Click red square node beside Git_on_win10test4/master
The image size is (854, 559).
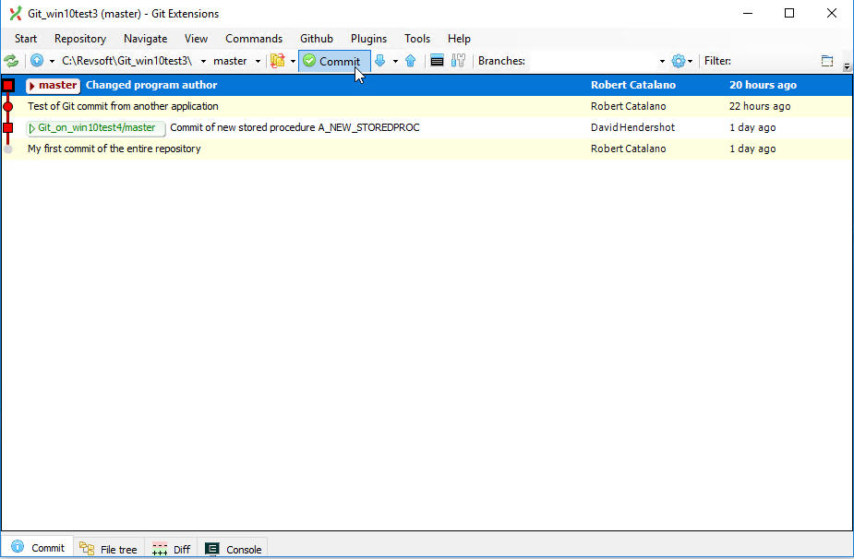tap(7, 127)
